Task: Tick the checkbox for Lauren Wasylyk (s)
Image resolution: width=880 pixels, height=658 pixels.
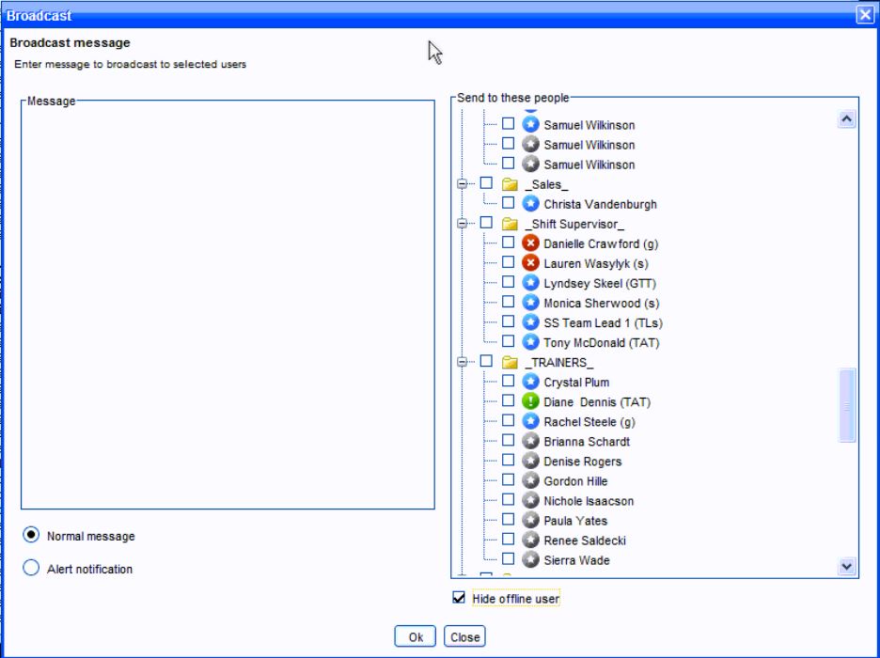Action: [x=508, y=262]
